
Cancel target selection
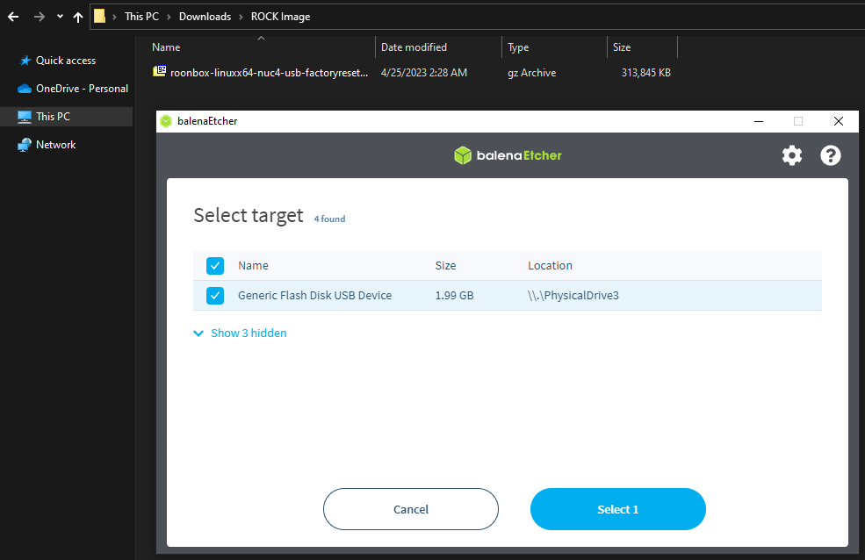pos(410,509)
